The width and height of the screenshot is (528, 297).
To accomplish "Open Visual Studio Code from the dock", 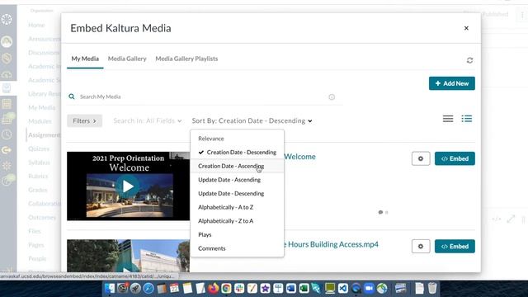I will (x=343, y=288).
